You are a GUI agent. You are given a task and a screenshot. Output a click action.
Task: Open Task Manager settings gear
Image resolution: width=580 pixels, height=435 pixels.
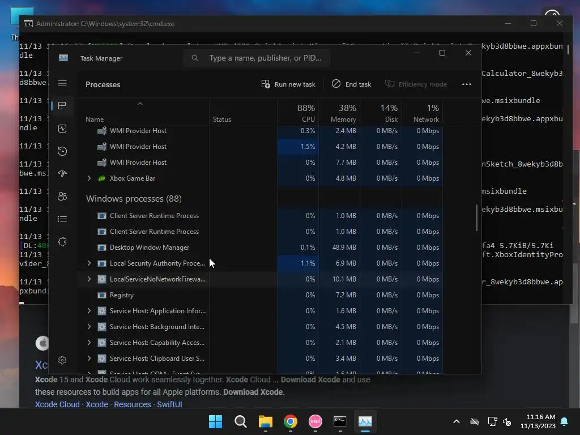(62, 360)
